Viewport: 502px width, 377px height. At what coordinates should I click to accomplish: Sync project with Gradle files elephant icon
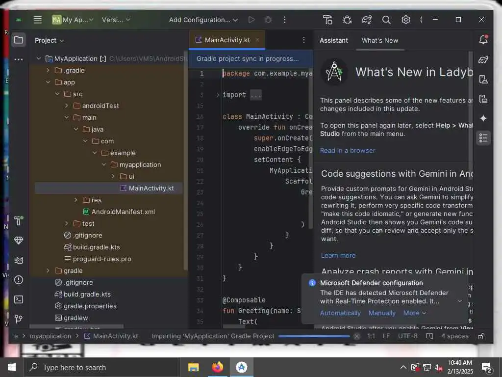(x=367, y=20)
